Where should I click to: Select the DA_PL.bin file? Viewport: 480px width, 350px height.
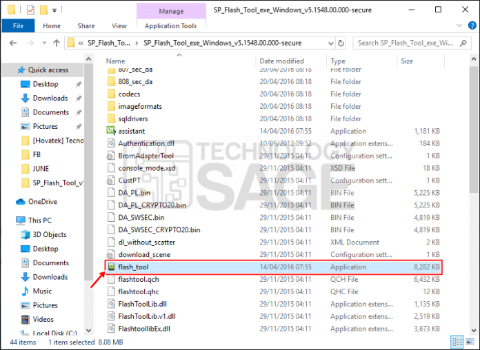[x=134, y=193]
